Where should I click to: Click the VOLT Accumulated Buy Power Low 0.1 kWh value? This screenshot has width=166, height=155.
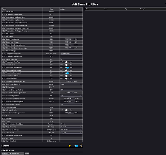point(51,20)
